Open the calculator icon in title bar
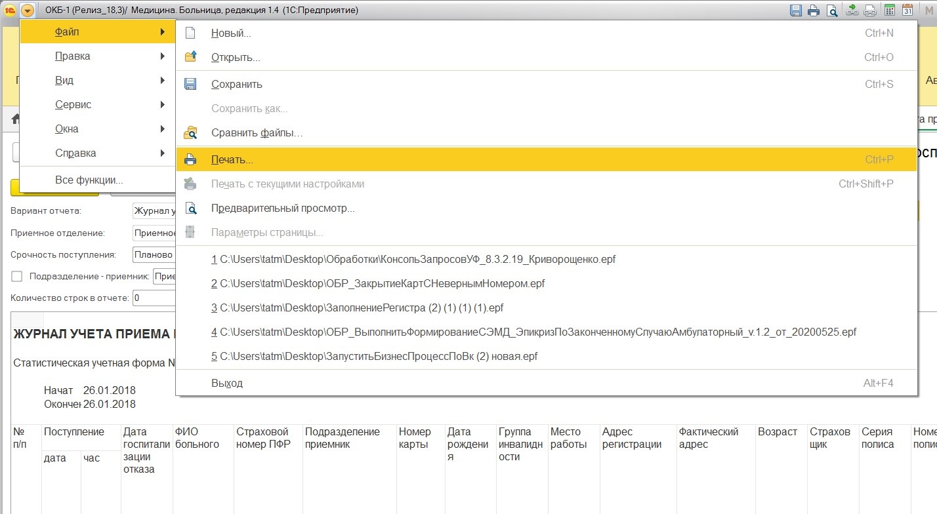 pyautogui.click(x=890, y=10)
